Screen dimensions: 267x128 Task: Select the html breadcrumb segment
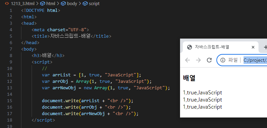pyautogui.click(x=50, y=3)
